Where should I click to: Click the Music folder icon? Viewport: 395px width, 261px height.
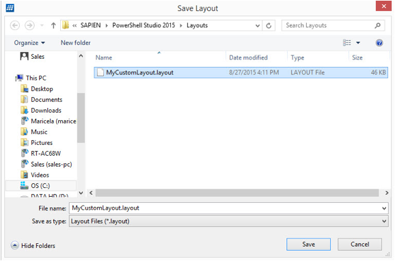click(x=25, y=132)
